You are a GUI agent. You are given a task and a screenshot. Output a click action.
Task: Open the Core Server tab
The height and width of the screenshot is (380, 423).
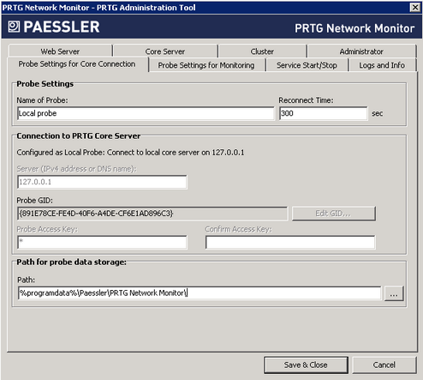165,51
